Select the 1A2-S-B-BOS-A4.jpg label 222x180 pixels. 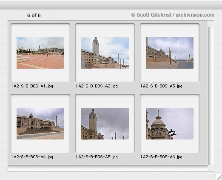click(32, 157)
